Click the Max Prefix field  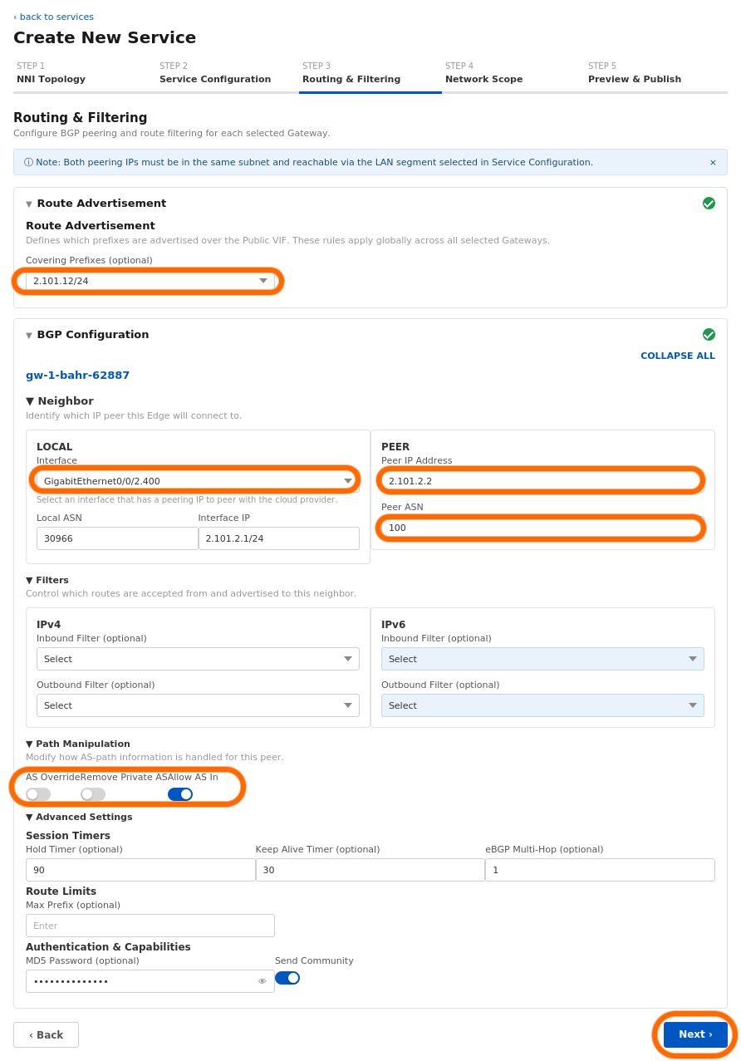coord(150,926)
